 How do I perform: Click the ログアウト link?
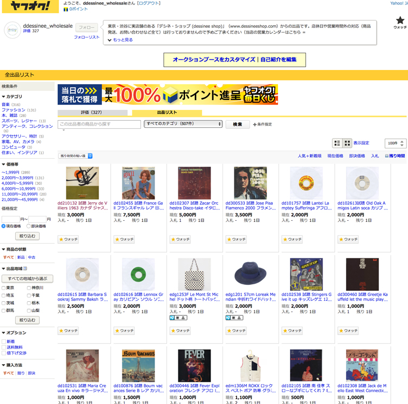[149, 3]
